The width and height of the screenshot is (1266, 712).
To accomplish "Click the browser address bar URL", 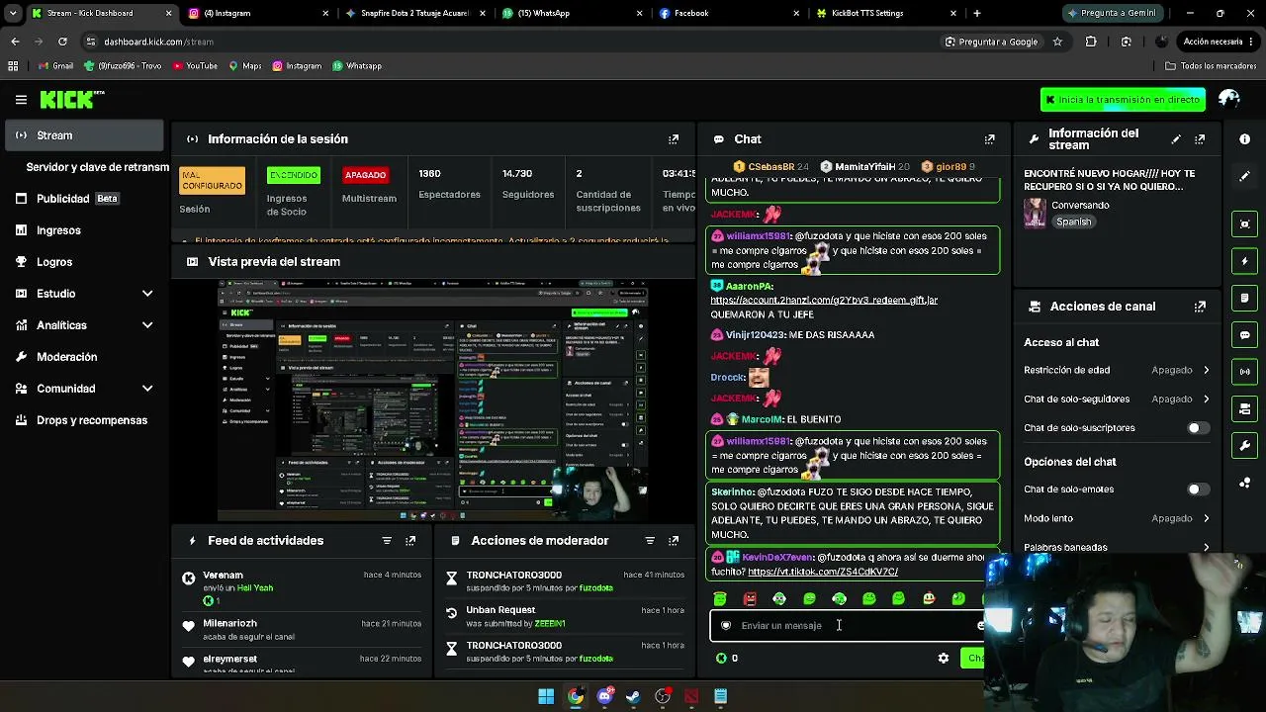I will click(158, 42).
